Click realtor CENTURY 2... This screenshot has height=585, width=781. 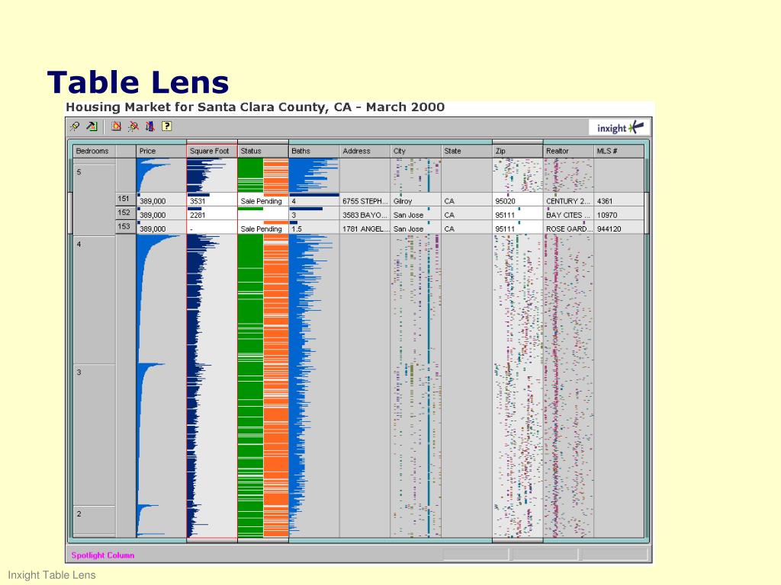click(567, 201)
